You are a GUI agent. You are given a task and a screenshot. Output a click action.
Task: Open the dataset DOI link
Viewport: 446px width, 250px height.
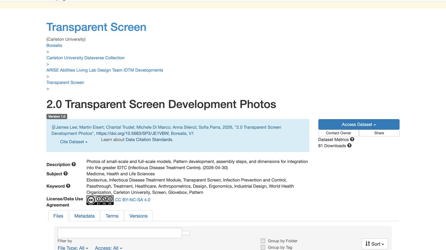click(x=132, y=133)
